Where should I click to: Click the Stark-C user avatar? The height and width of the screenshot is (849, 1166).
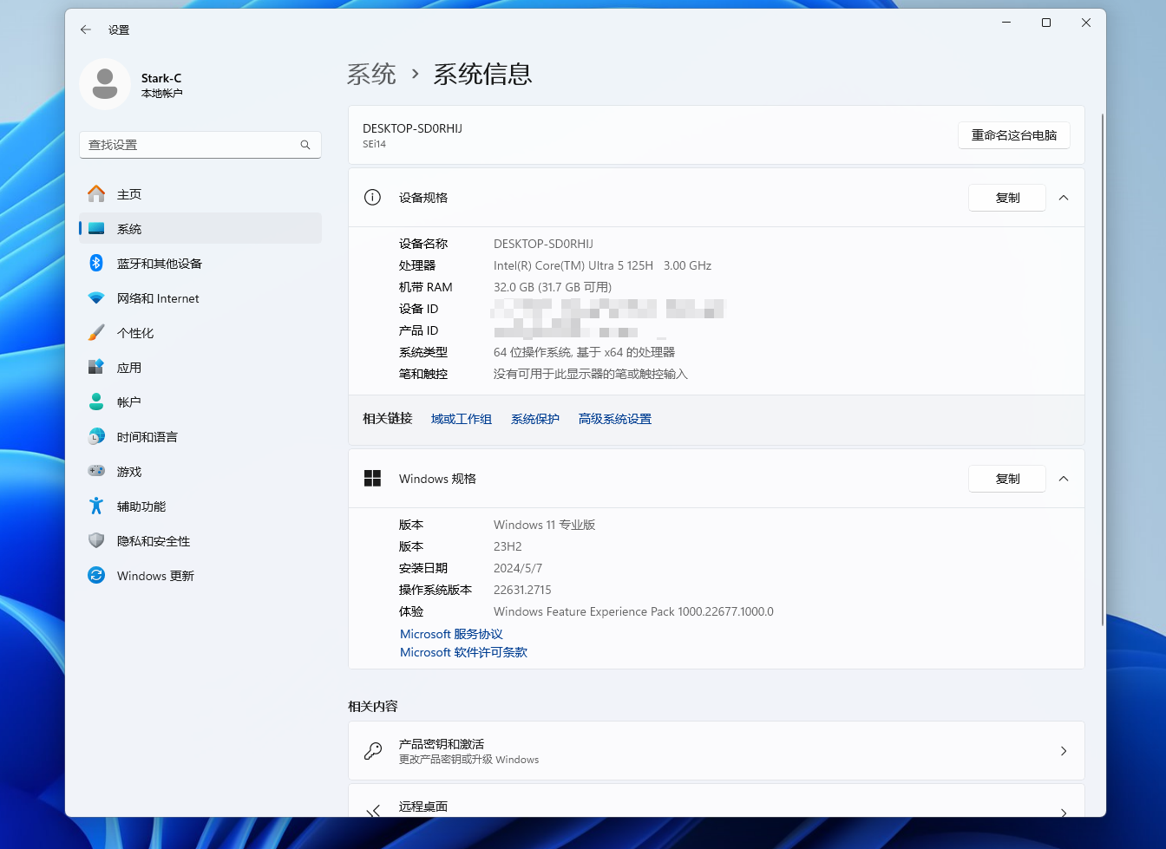[x=105, y=84]
